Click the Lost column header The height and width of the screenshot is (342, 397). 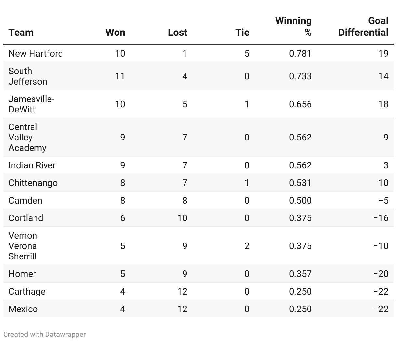click(x=177, y=32)
